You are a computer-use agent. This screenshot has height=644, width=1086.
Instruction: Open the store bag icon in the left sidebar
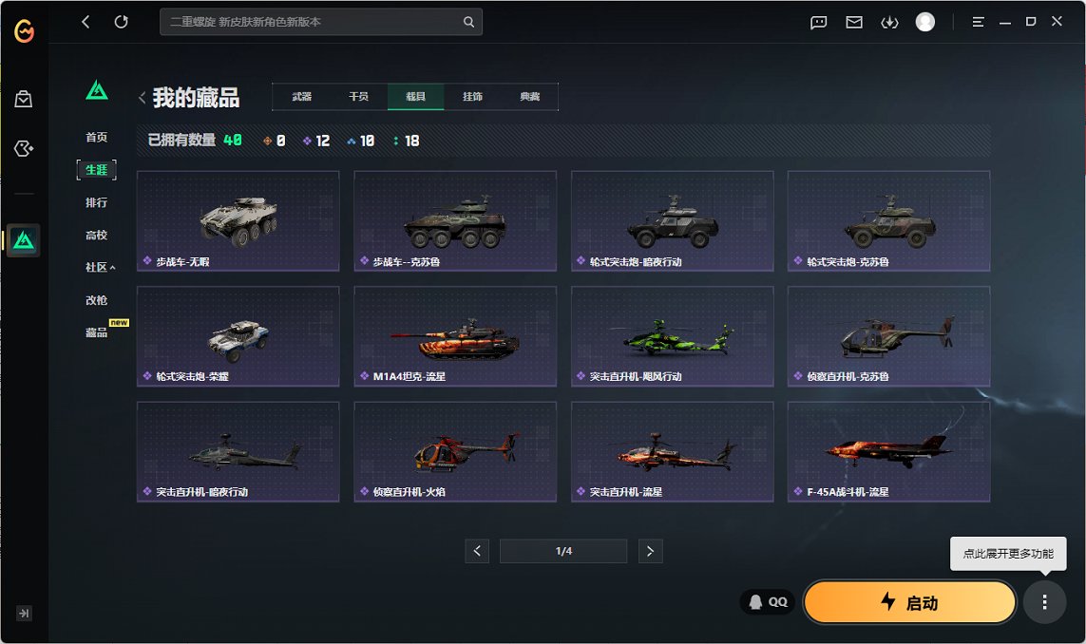pos(24,99)
